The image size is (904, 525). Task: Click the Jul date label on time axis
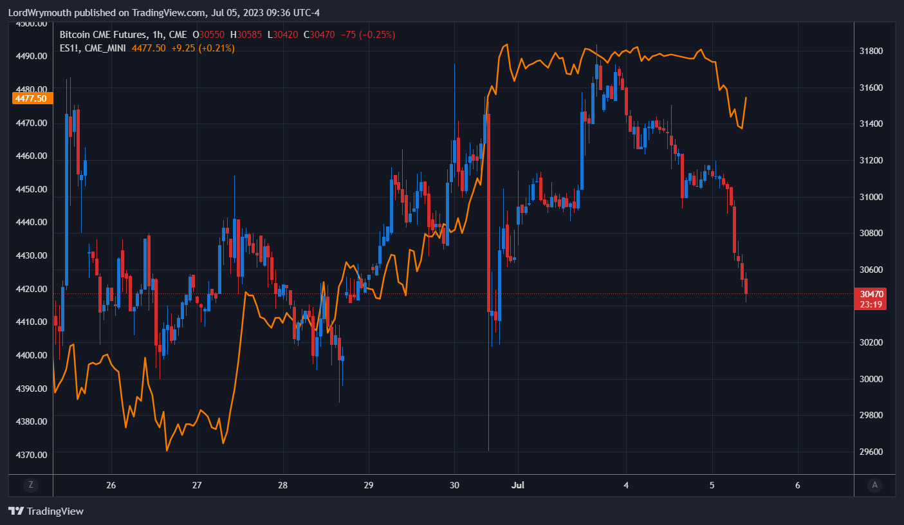(519, 485)
